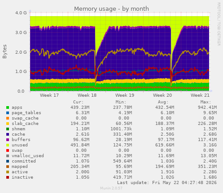Click the '2.0 G' y-axis label
This screenshot has height=193, width=223.
(21, 52)
